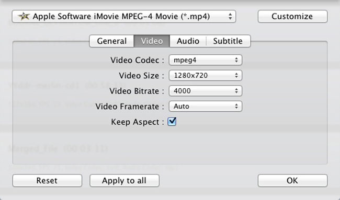Uncheck the Keep Aspect checkbox

[x=172, y=122]
